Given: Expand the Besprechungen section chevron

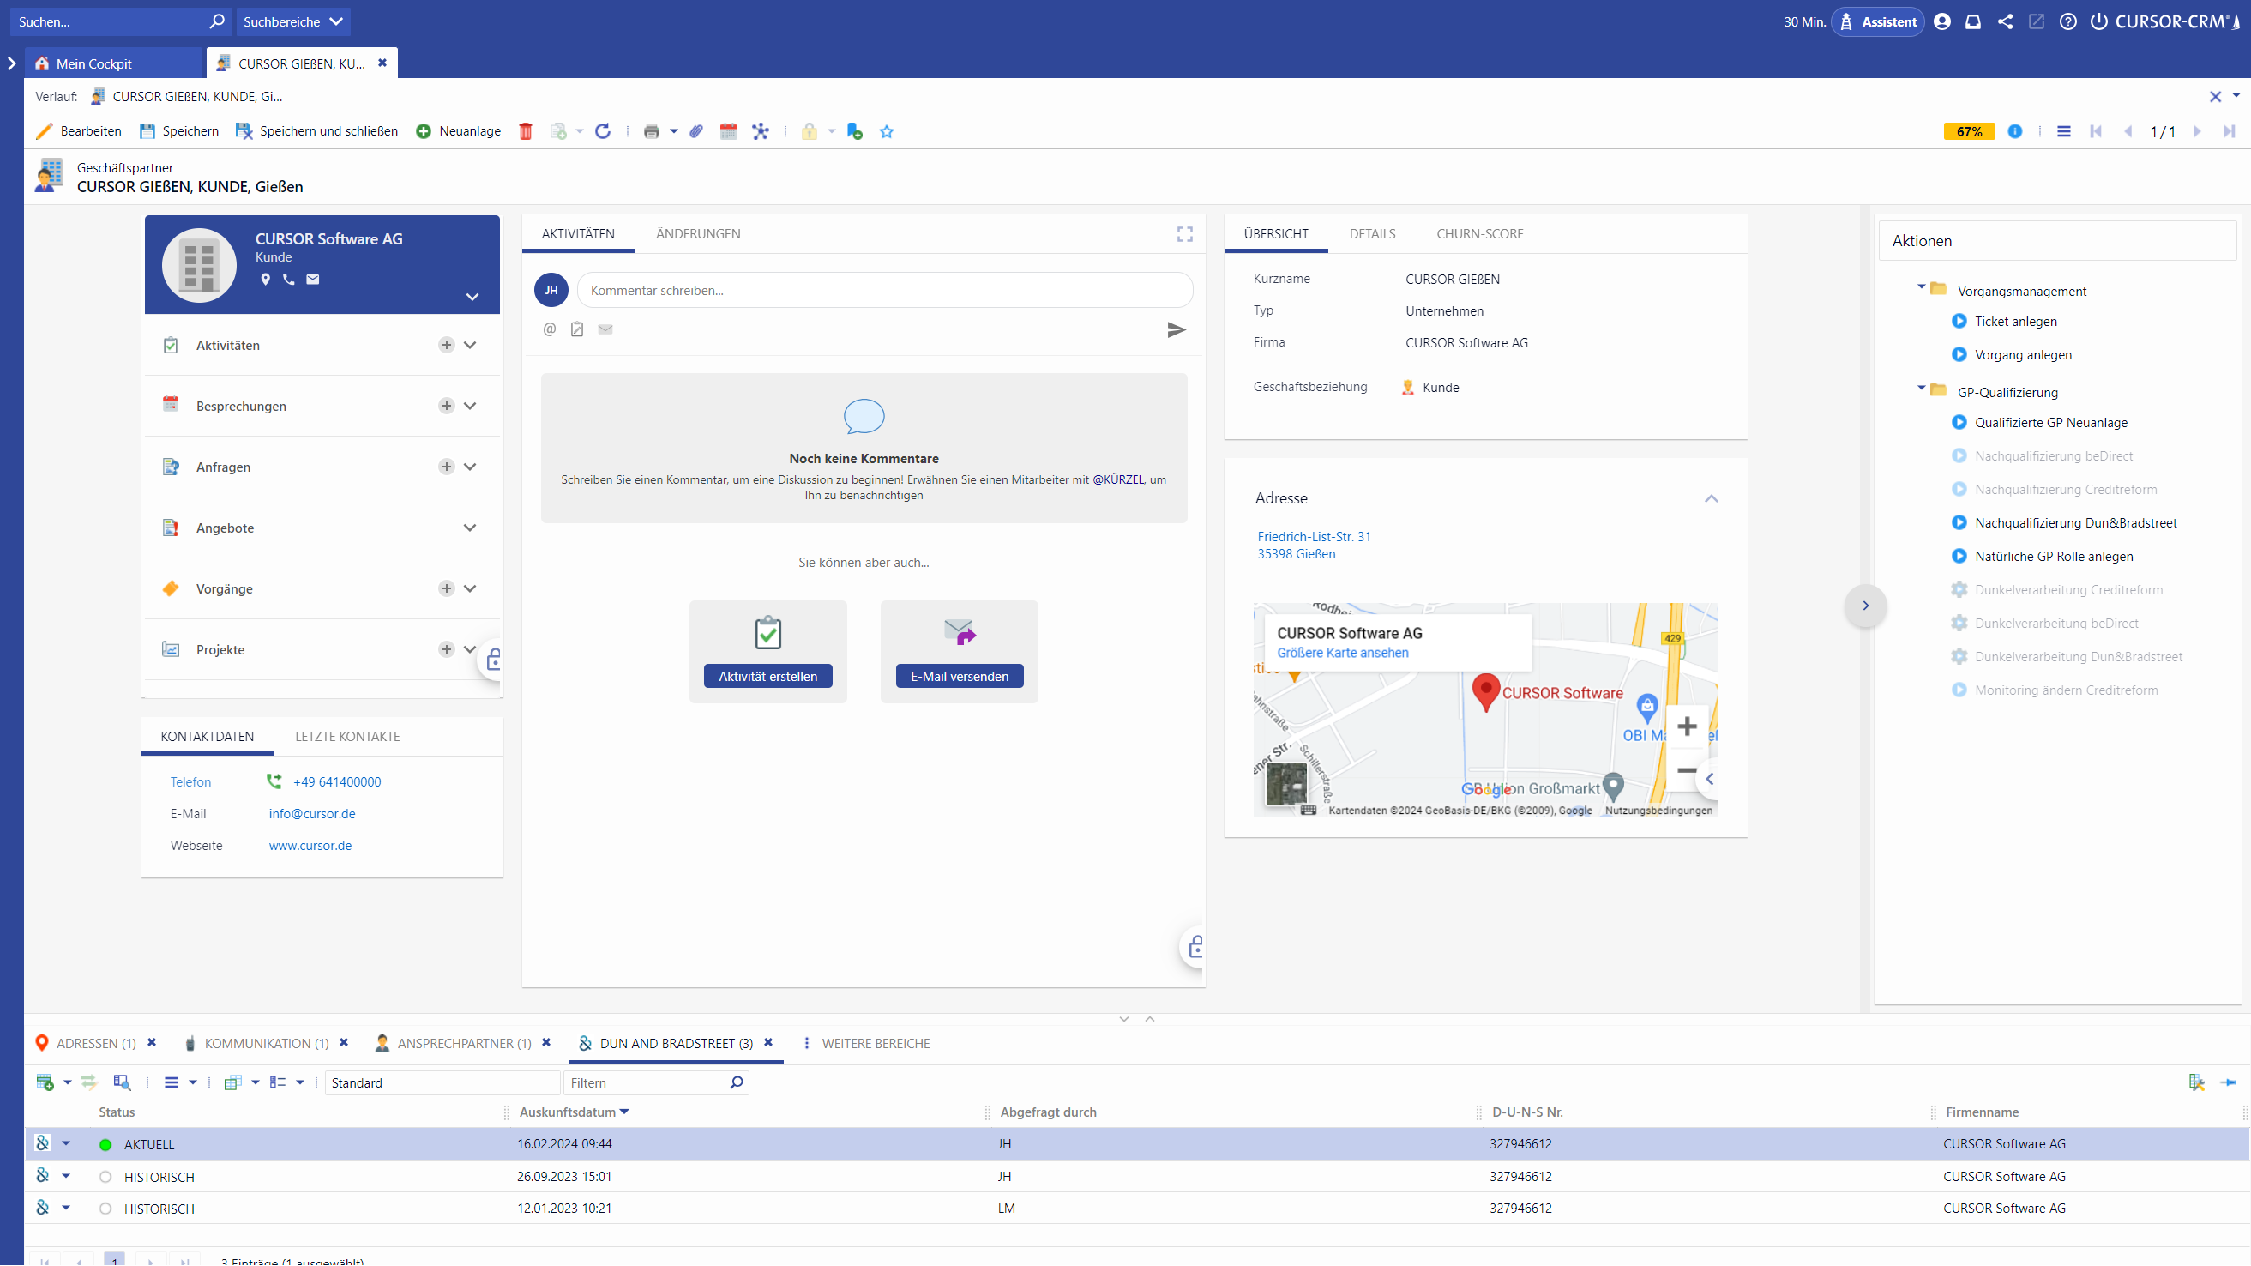Looking at the screenshot, I should point(470,406).
